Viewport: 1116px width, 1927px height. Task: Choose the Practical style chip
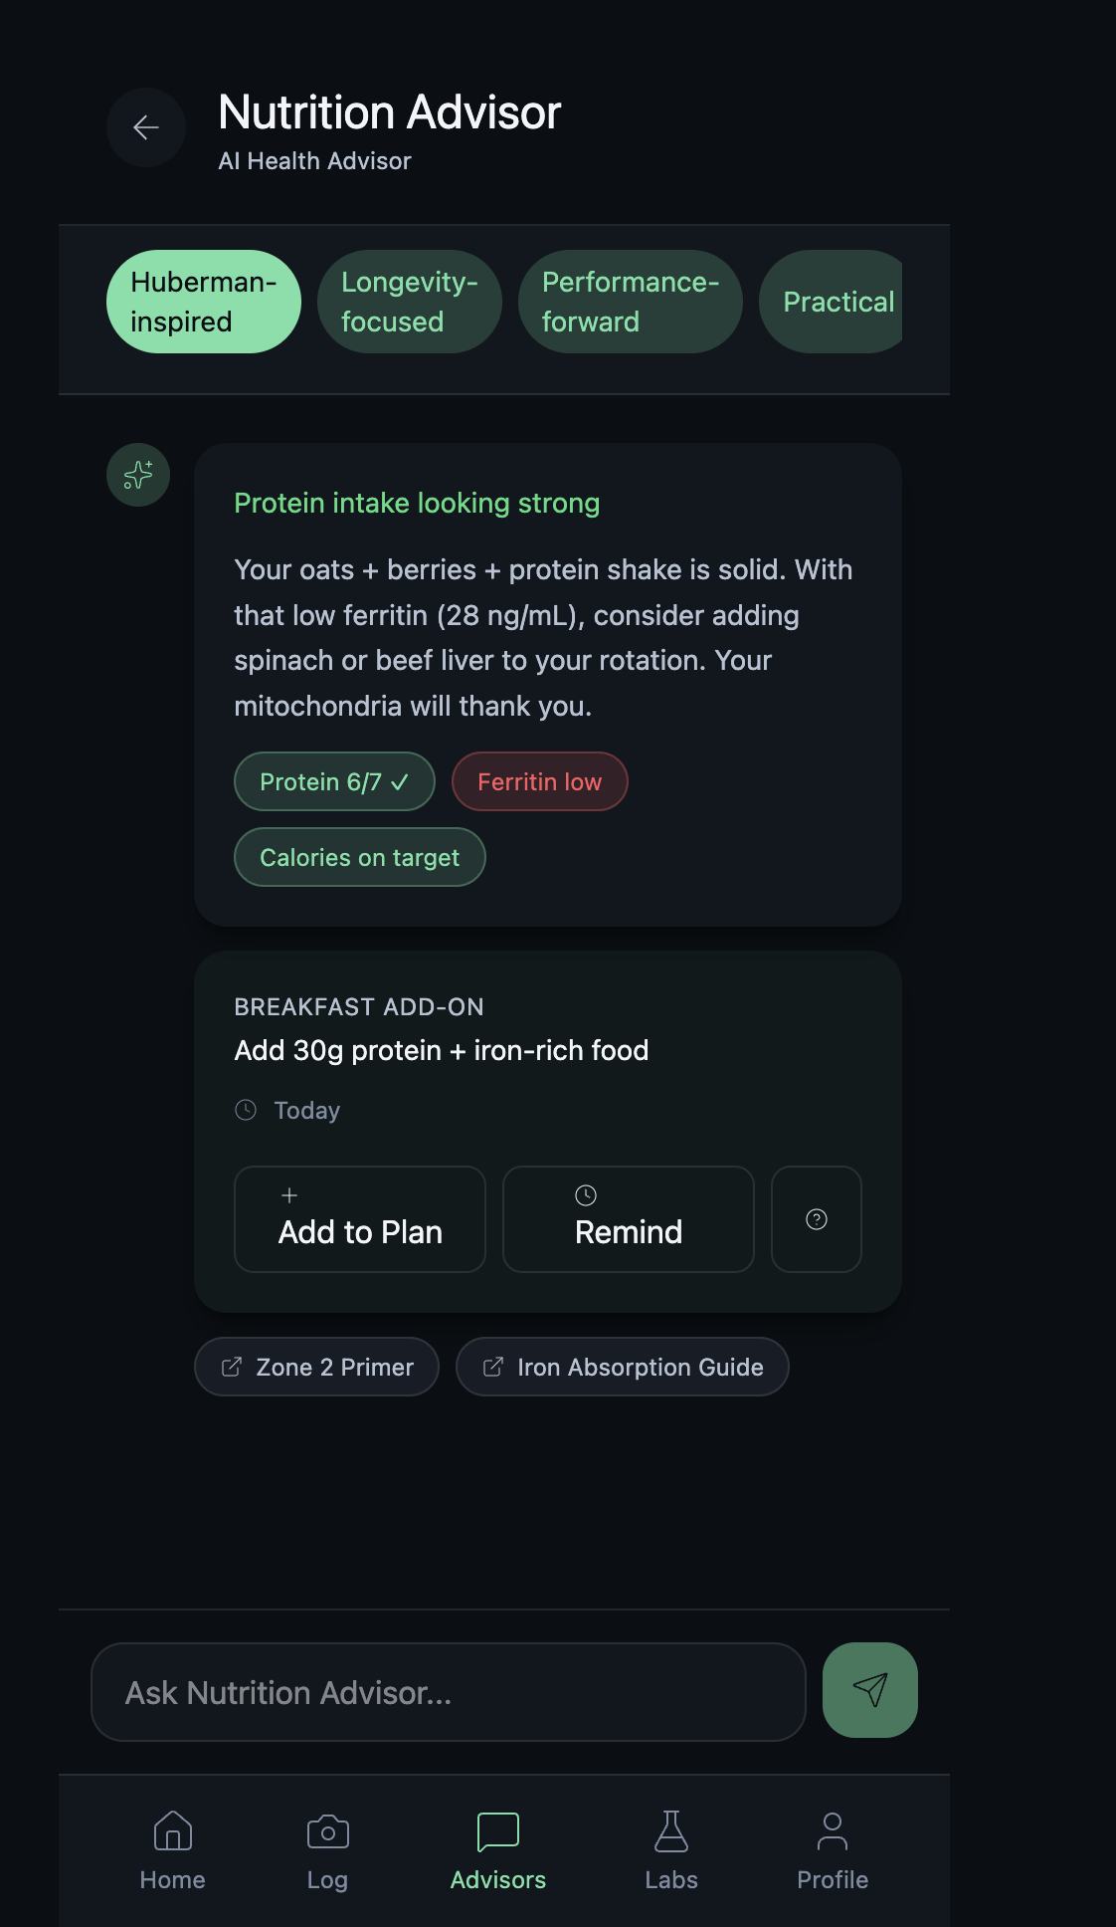point(834,302)
